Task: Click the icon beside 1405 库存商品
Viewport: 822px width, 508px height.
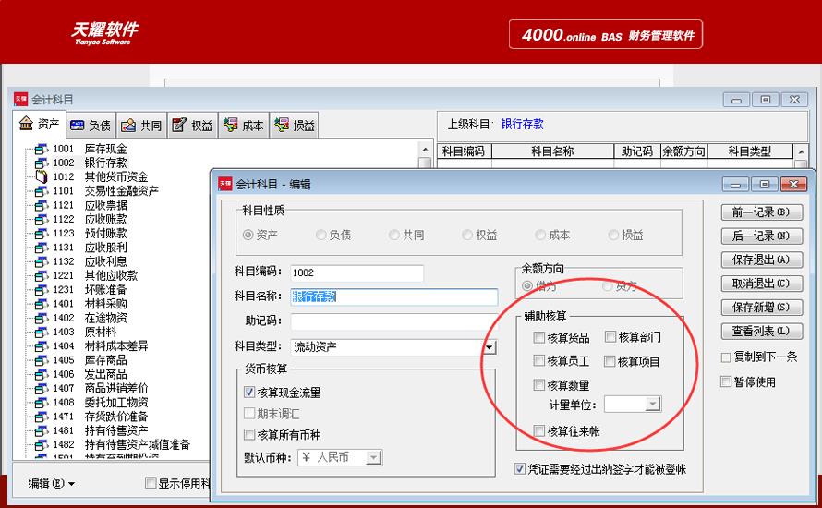Action: pyautogui.click(x=41, y=360)
